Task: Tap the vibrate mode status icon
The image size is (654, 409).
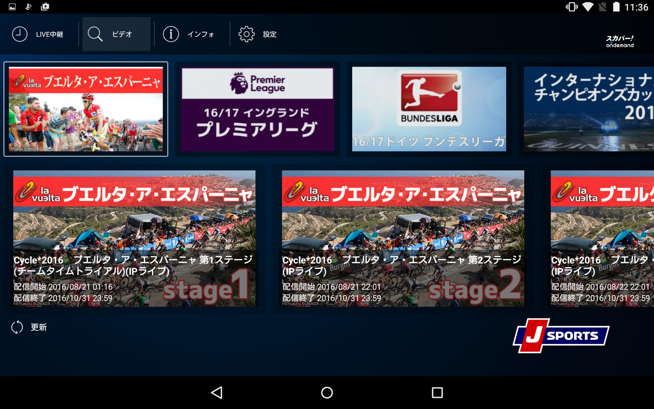Action: (572, 7)
